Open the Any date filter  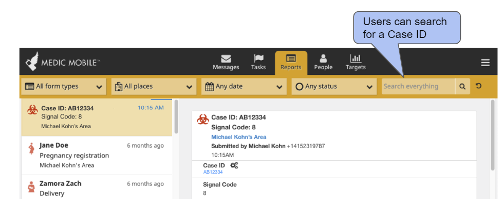coord(244,86)
